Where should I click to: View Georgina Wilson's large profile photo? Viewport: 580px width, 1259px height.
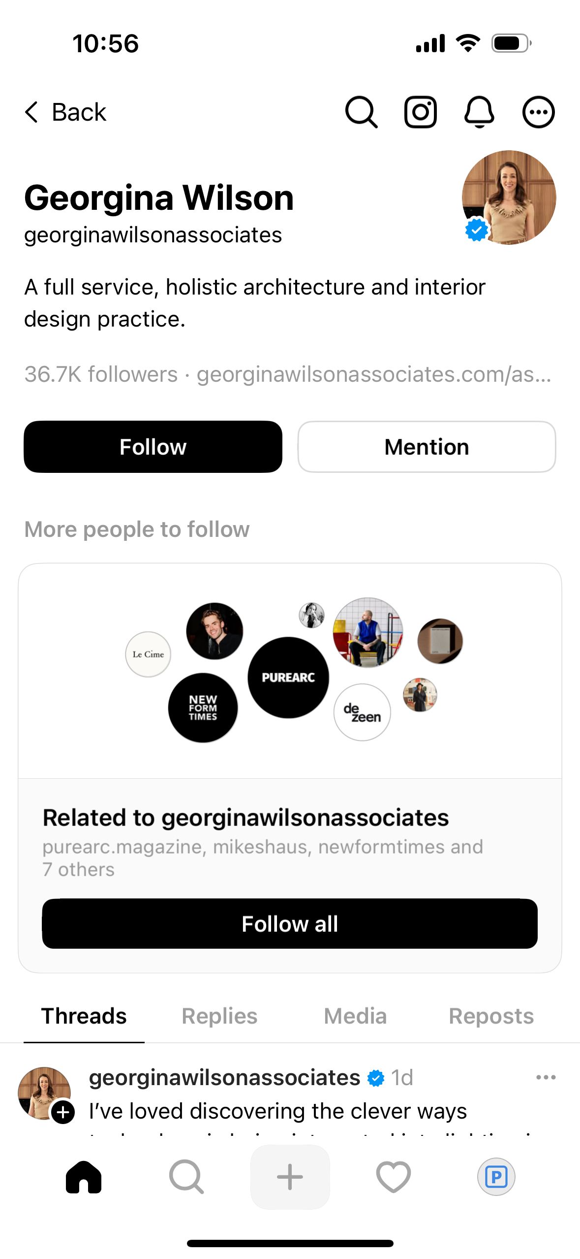point(509,198)
